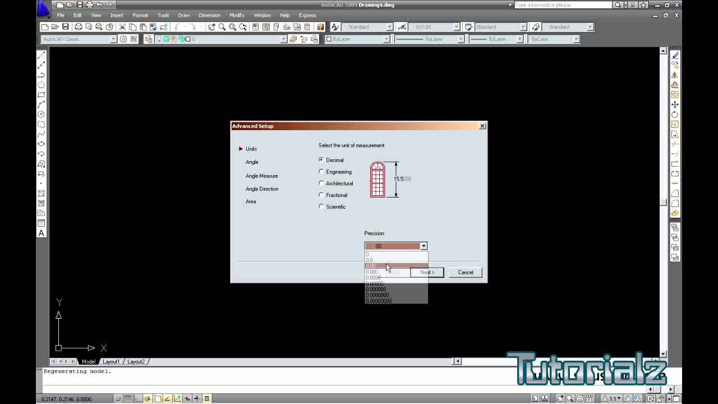Select the Erase tool in Modify toolbar

tap(675, 55)
